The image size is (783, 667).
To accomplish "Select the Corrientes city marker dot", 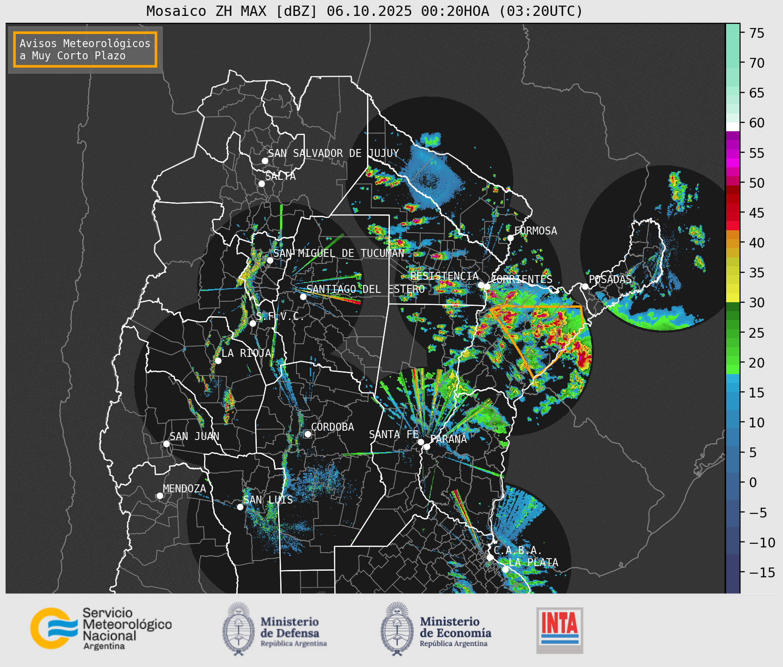I will point(487,286).
